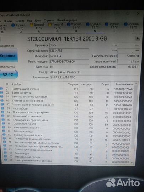144x192 pixels.
Task: Click status icon of row B7 Спецификации производителя
Action: pyautogui.click(x=3, y=119)
